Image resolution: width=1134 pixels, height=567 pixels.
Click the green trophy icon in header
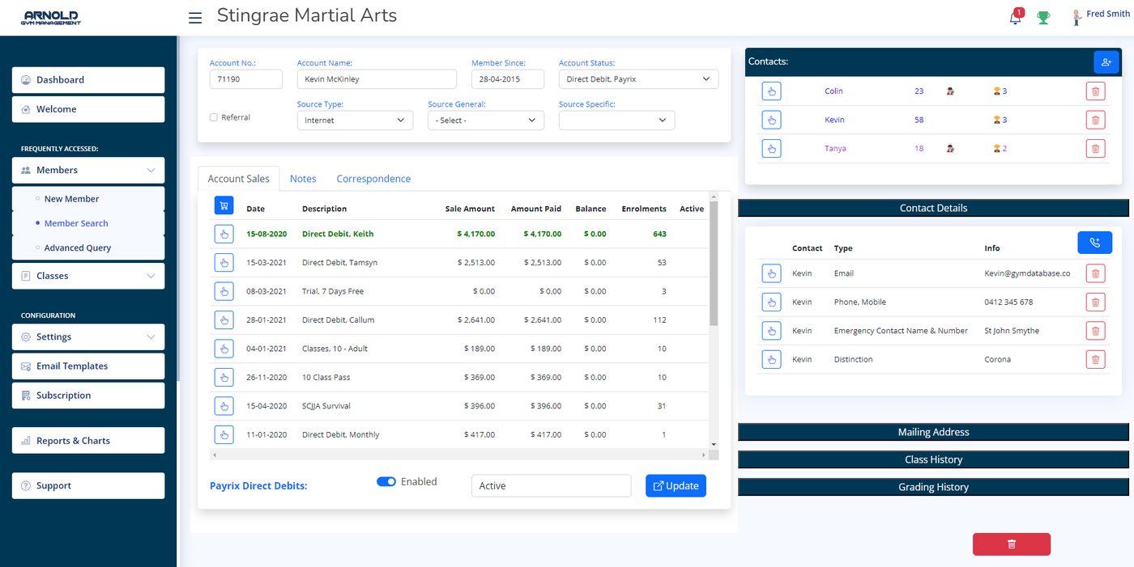[1043, 17]
